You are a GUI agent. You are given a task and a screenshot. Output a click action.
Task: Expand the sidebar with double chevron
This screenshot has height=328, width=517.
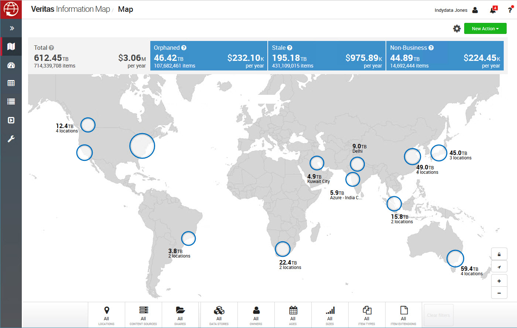pyautogui.click(x=12, y=28)
